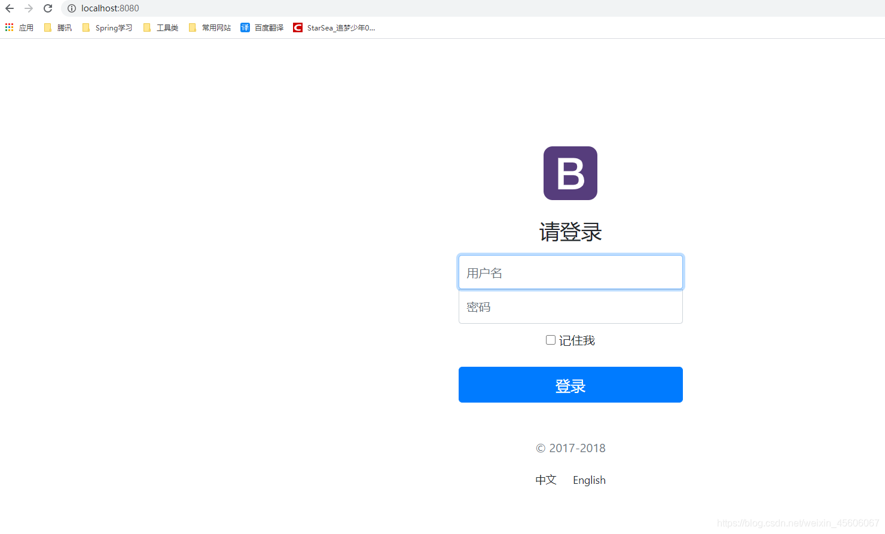Click the © 2017-2018 copyright text
The image size is (885, 534).
click(x=570, y=448)
